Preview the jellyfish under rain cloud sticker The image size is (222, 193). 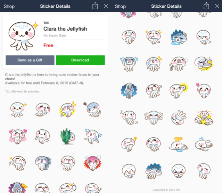pos(154,171)
